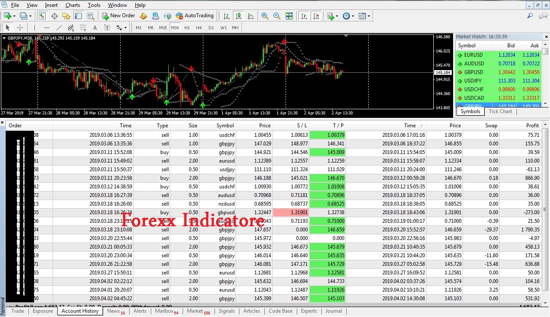Screen dimensions: 550x317
Task: Open the Charts menu
Action: pyautogui.click(x=72, y=5)
